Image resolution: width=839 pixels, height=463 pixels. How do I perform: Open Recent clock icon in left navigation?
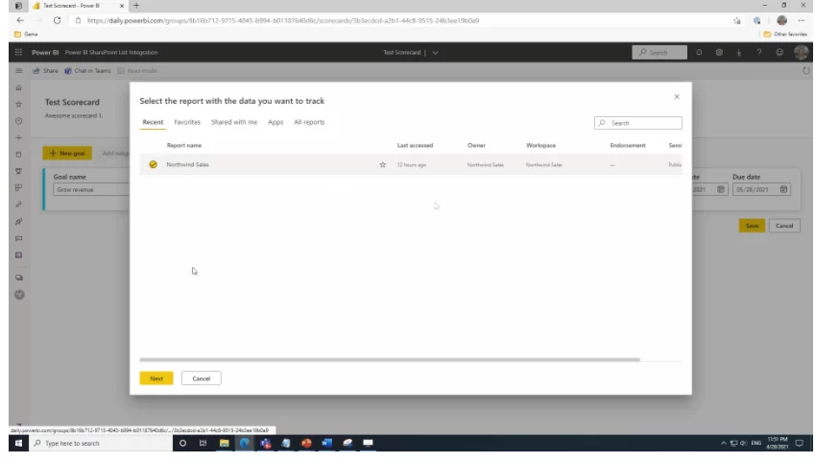(19, 121)
